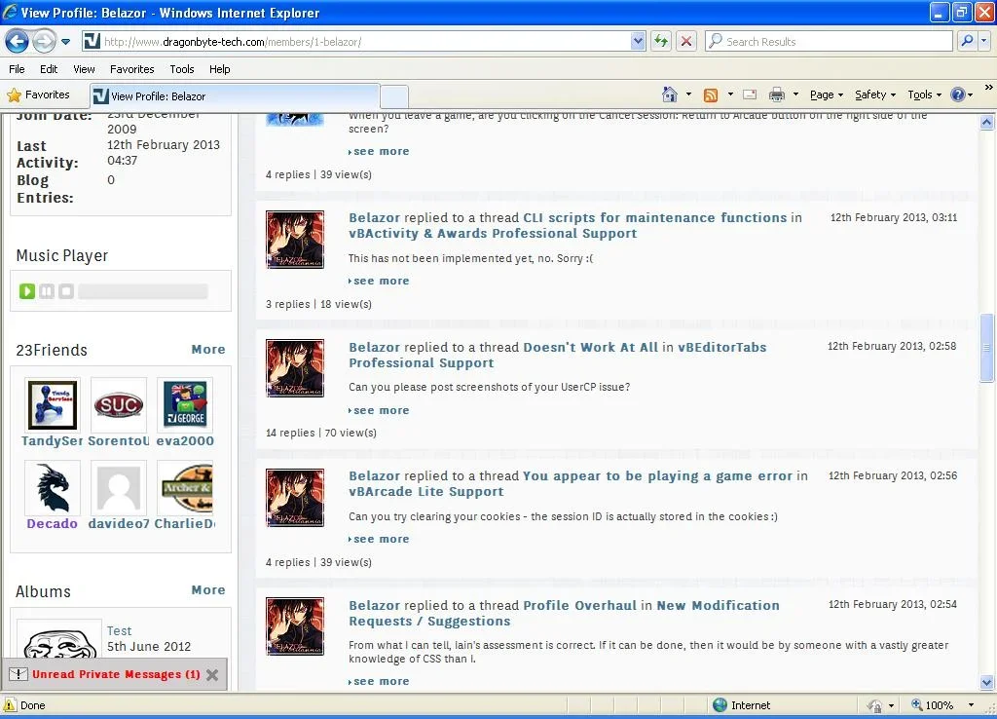Viewport: 997px width, 719px height.
Task: Open the Test album link
Action: point(119,630)
